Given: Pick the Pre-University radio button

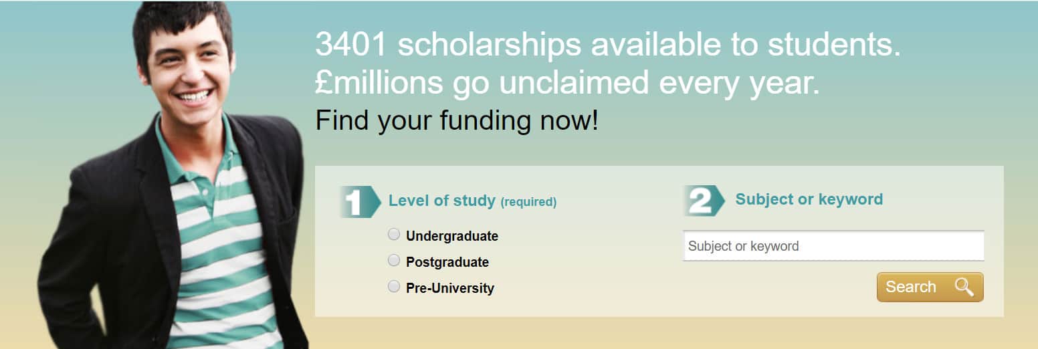Looking at the screenshot, I should [394, 286].
